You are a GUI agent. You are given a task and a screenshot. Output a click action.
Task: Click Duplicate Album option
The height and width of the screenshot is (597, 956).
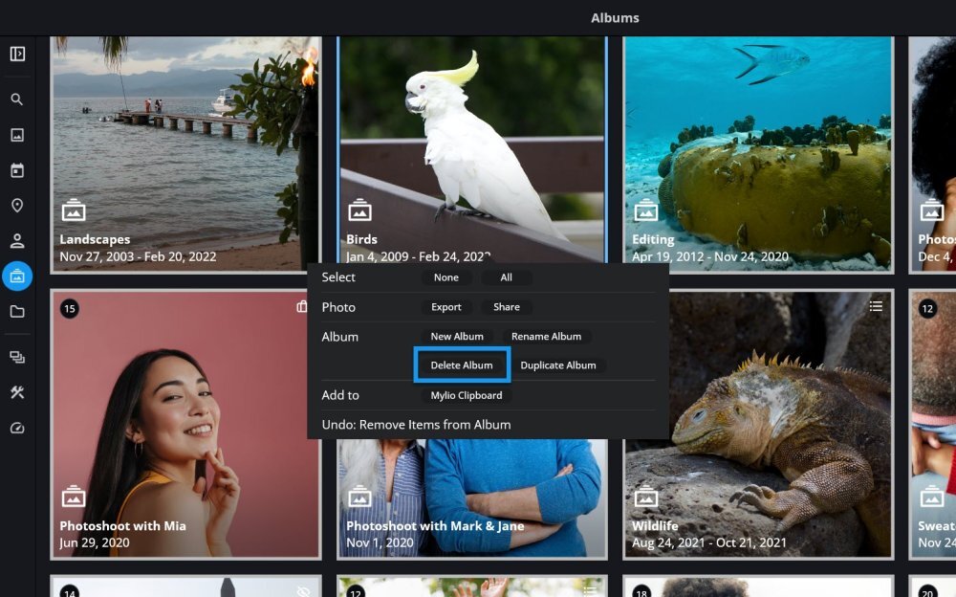tap(558, 365)
